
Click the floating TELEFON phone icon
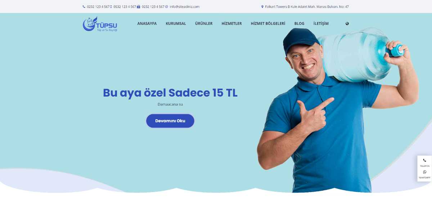(424, 160)
